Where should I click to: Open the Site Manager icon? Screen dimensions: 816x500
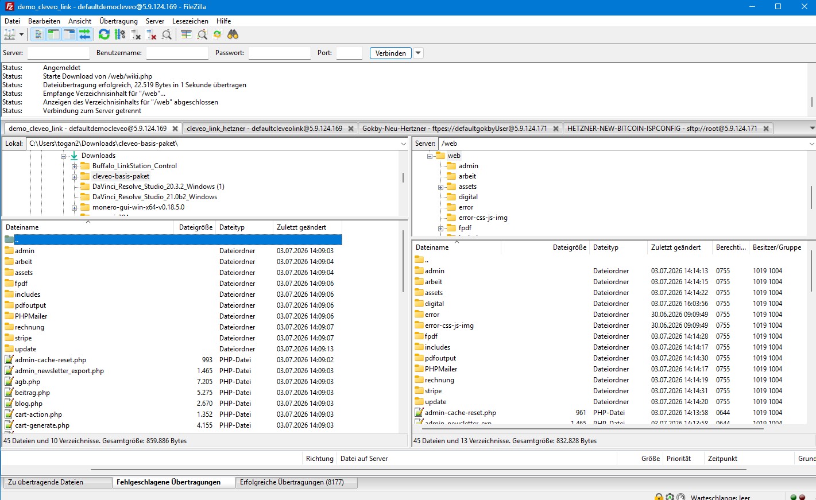click(9, 34)
